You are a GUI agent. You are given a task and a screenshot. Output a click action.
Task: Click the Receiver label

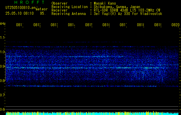click(60, 10)
